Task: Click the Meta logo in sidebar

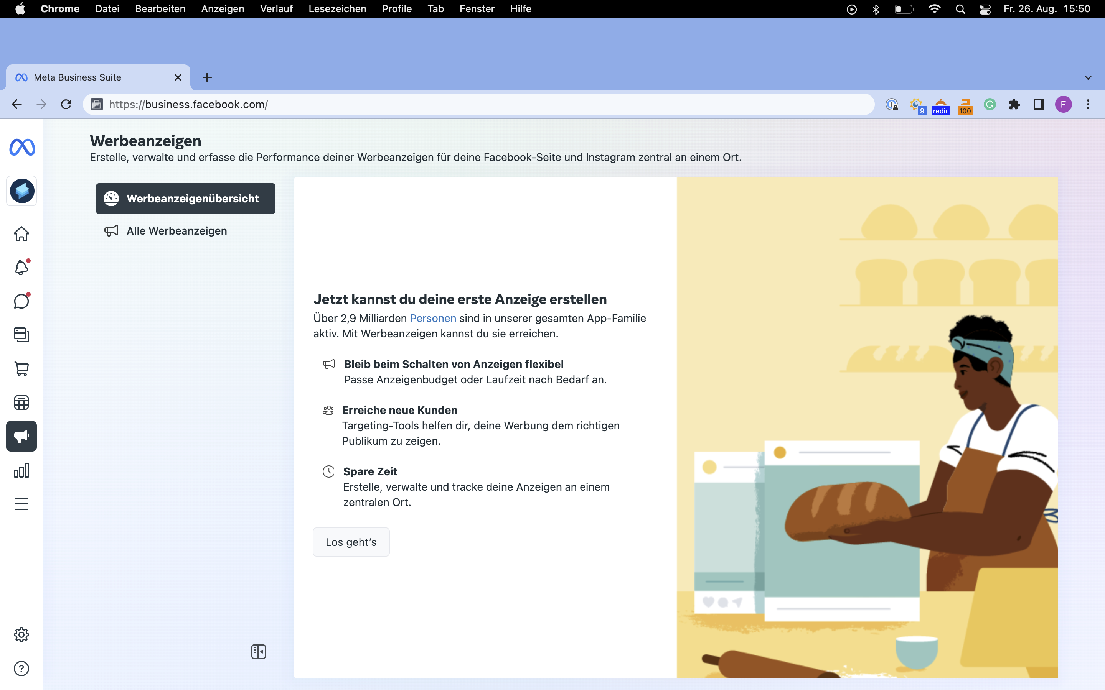Action: tap(22, 148)
